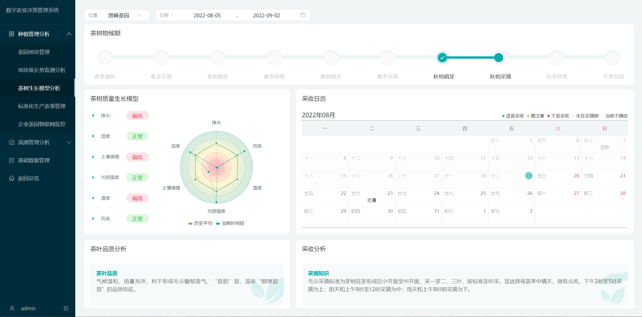
Task: Click the 种植管理分析 grid icon in the sidebar
Action: coord(12,34)
